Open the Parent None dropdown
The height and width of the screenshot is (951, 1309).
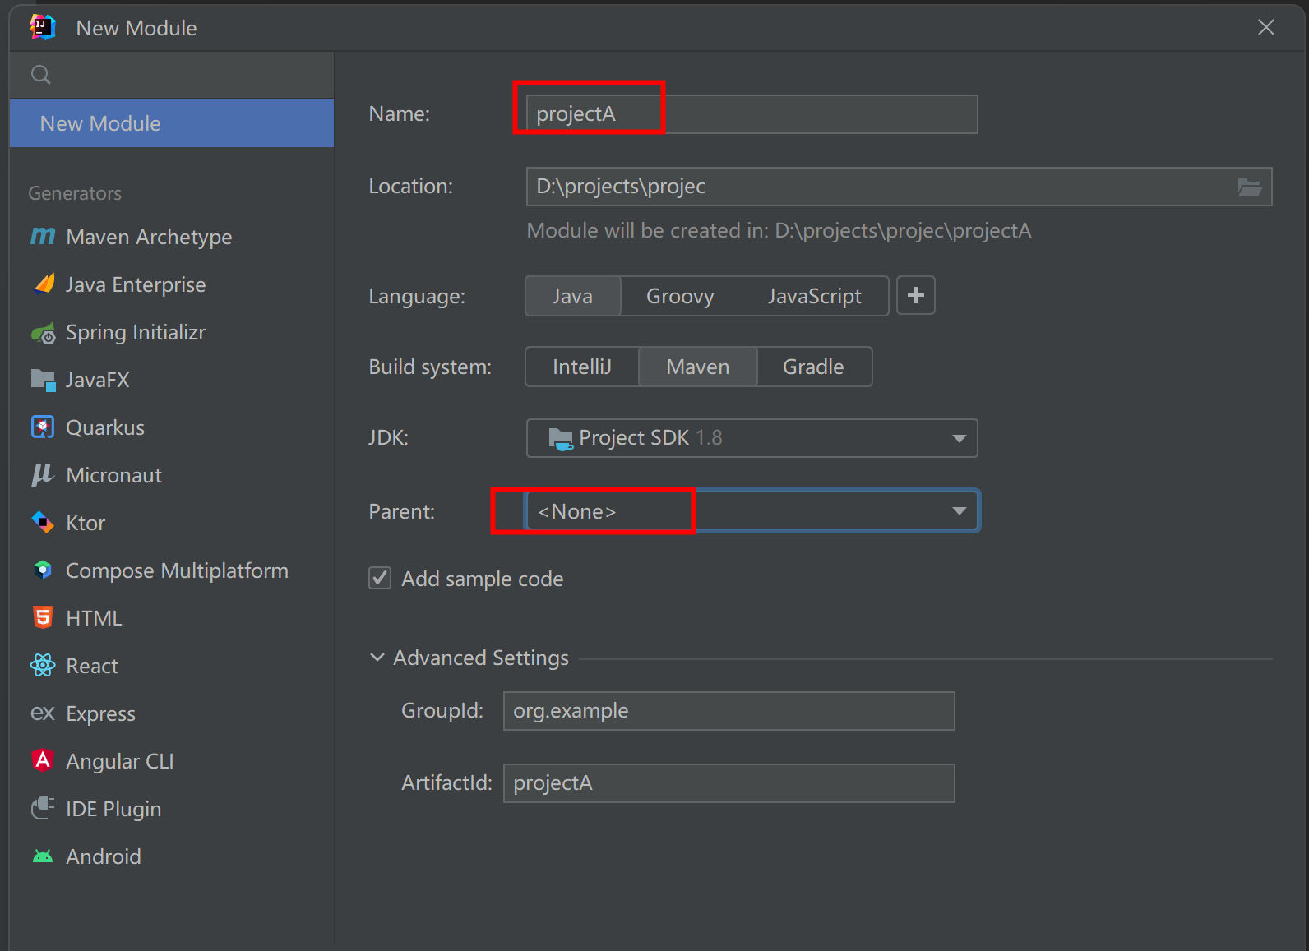752,511
